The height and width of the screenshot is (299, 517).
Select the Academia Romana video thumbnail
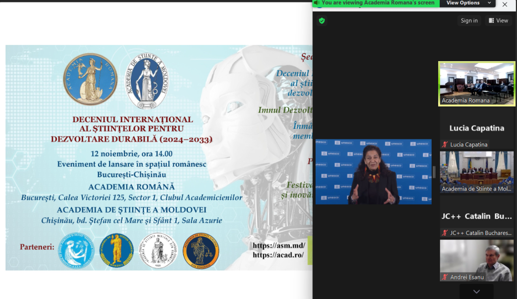click(477, 84)
